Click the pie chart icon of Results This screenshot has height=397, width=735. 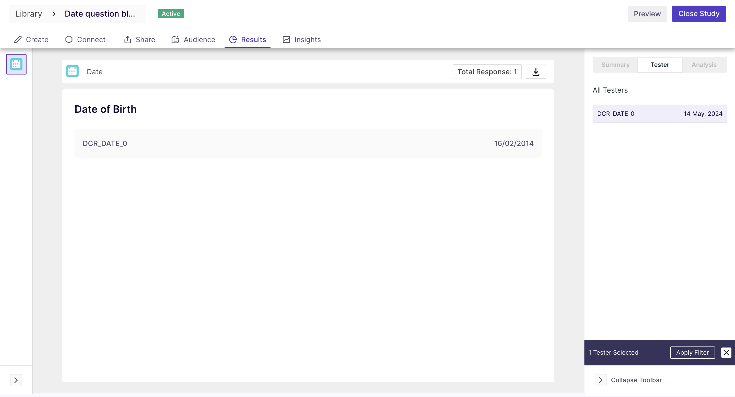click(233, 39)
